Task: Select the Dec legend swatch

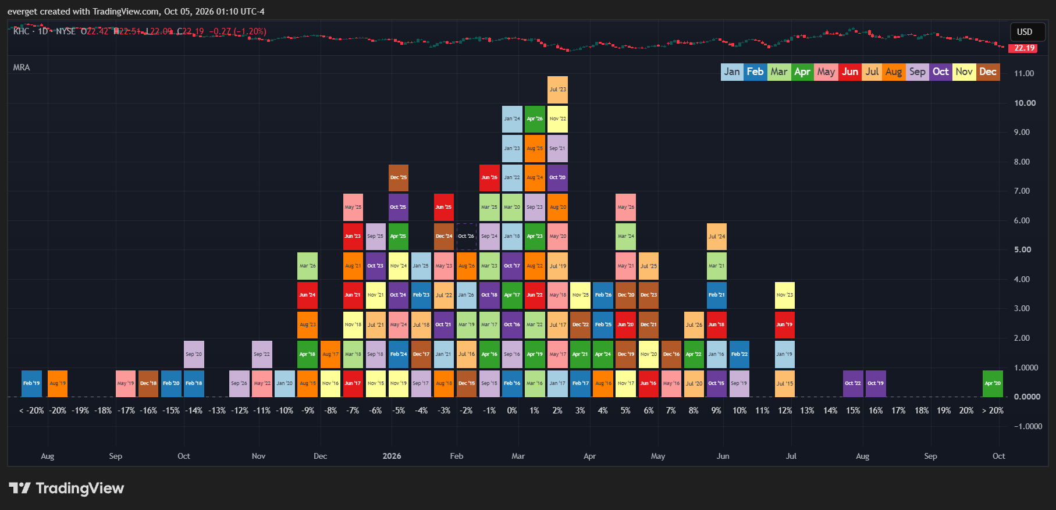Action: tap(988, 72)
